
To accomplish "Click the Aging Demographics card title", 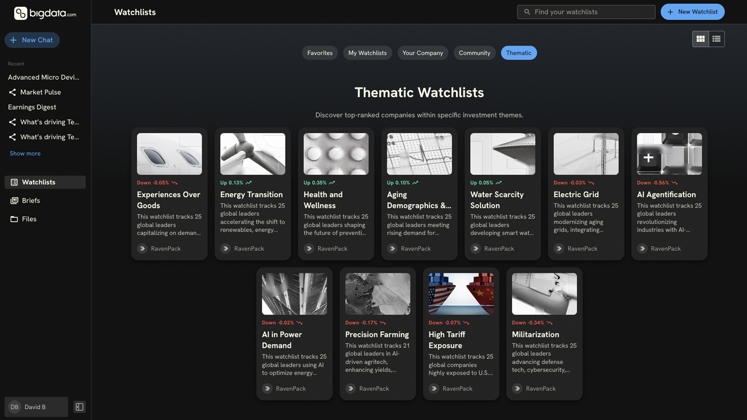I will [419, 200].
